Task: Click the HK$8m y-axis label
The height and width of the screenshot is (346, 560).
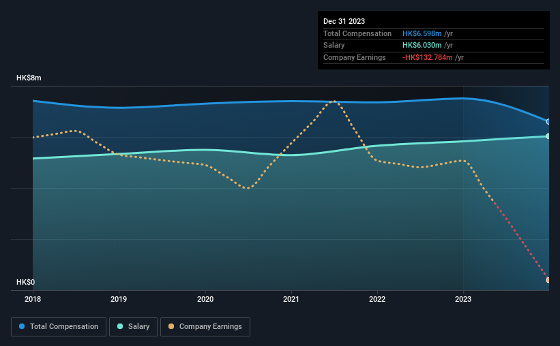Action: tap(29, 78)
